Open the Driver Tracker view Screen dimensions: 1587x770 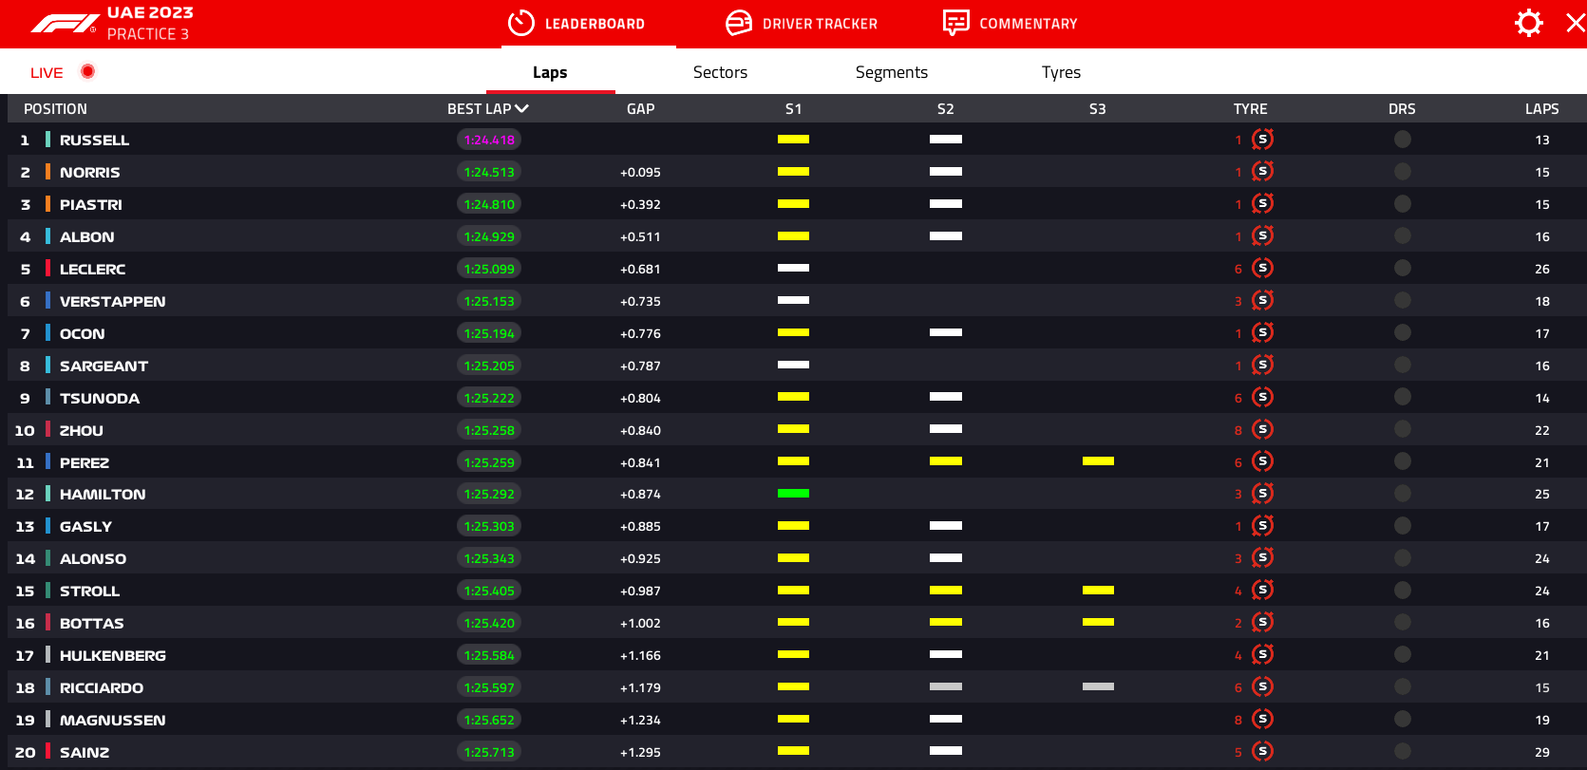click(x=802, y=24)
